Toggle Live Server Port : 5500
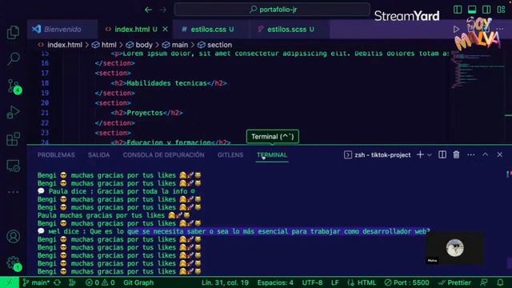This screenshot has width=512, height=288. 406,282
